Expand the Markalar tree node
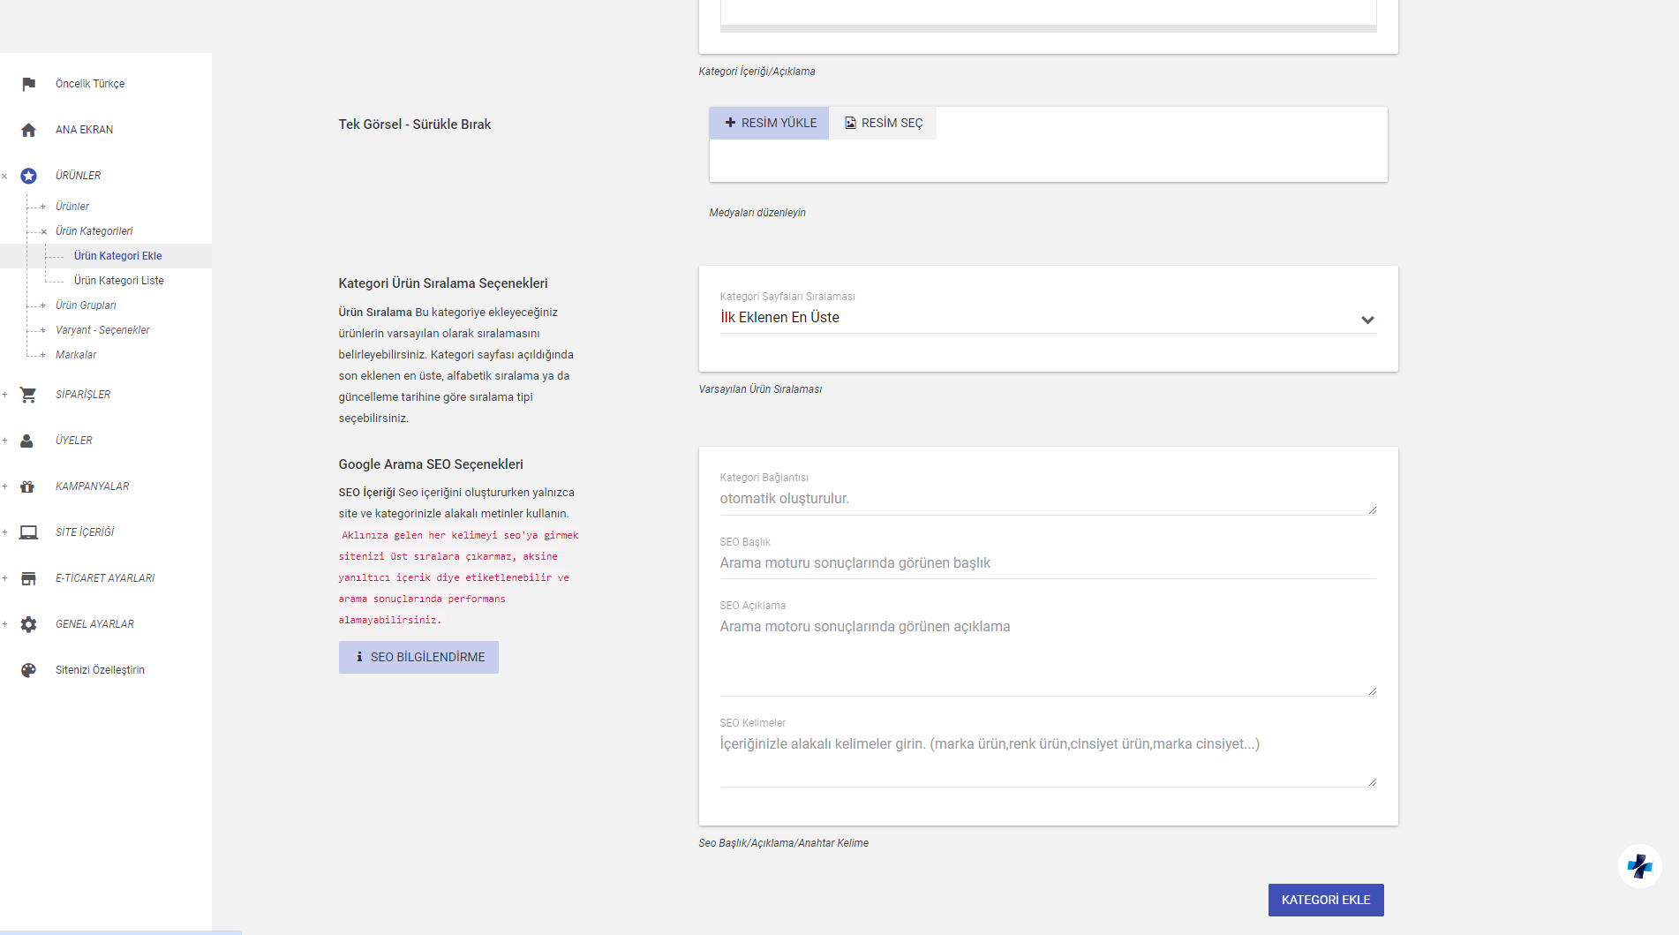This screenshot has height=935, width=1679. click(x=42, y=355)
